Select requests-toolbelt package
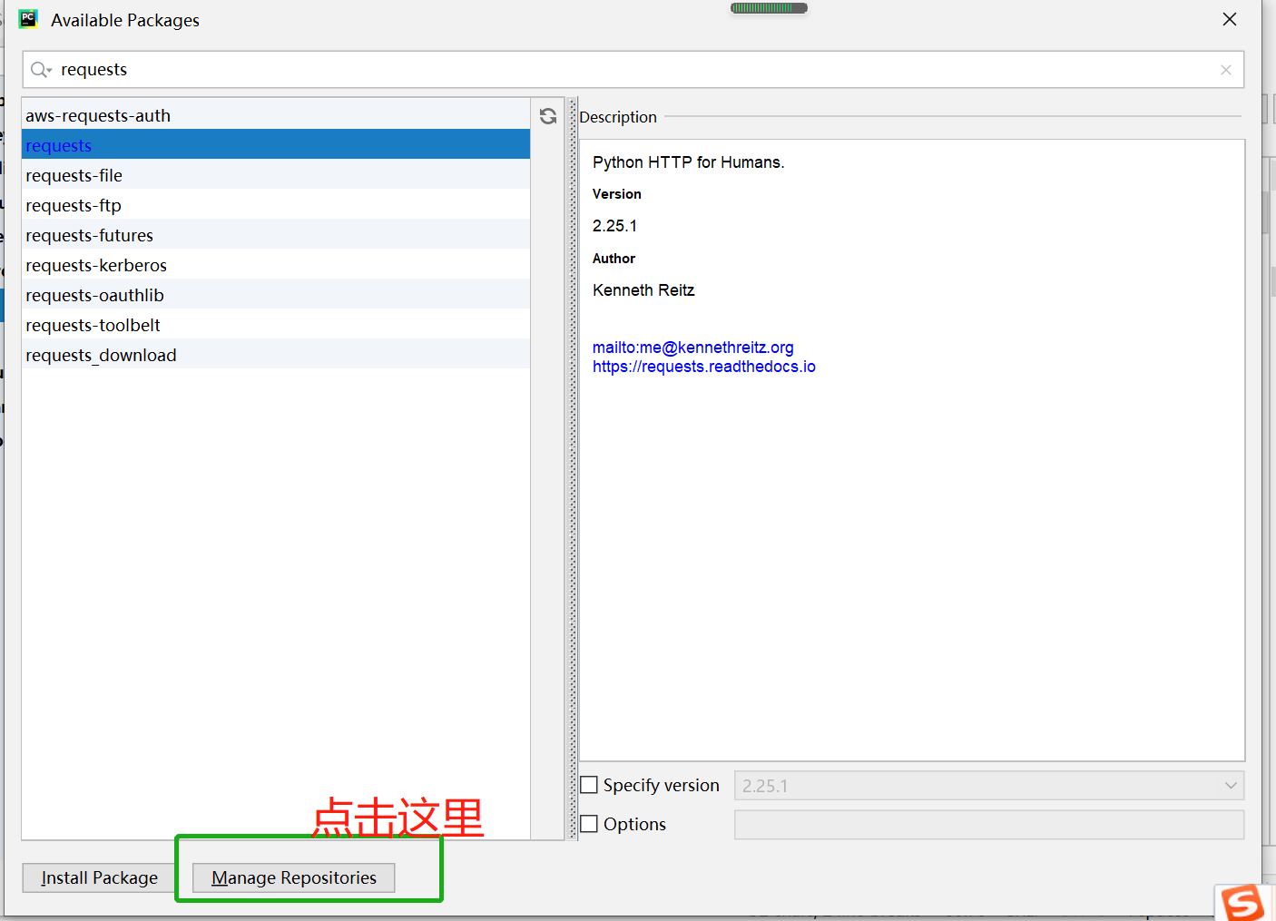1276x921 pixels. [x=276, y=325]
